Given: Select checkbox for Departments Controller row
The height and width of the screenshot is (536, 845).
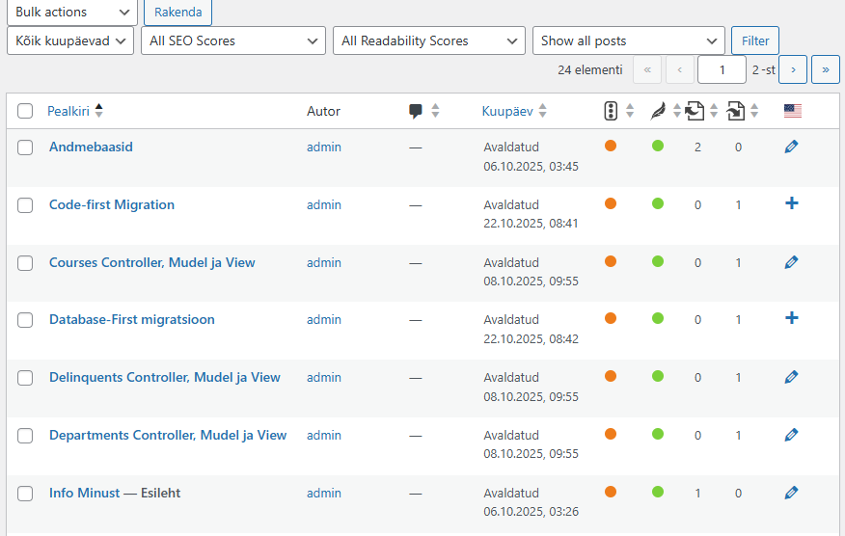Looking at the screenshot, I should (x=25, y=436).
